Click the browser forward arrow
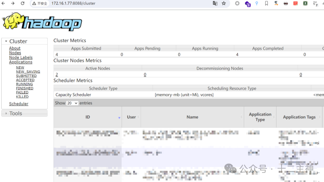Image resolution: width=324 pixels, height=182 pixels. click(13, 4)
